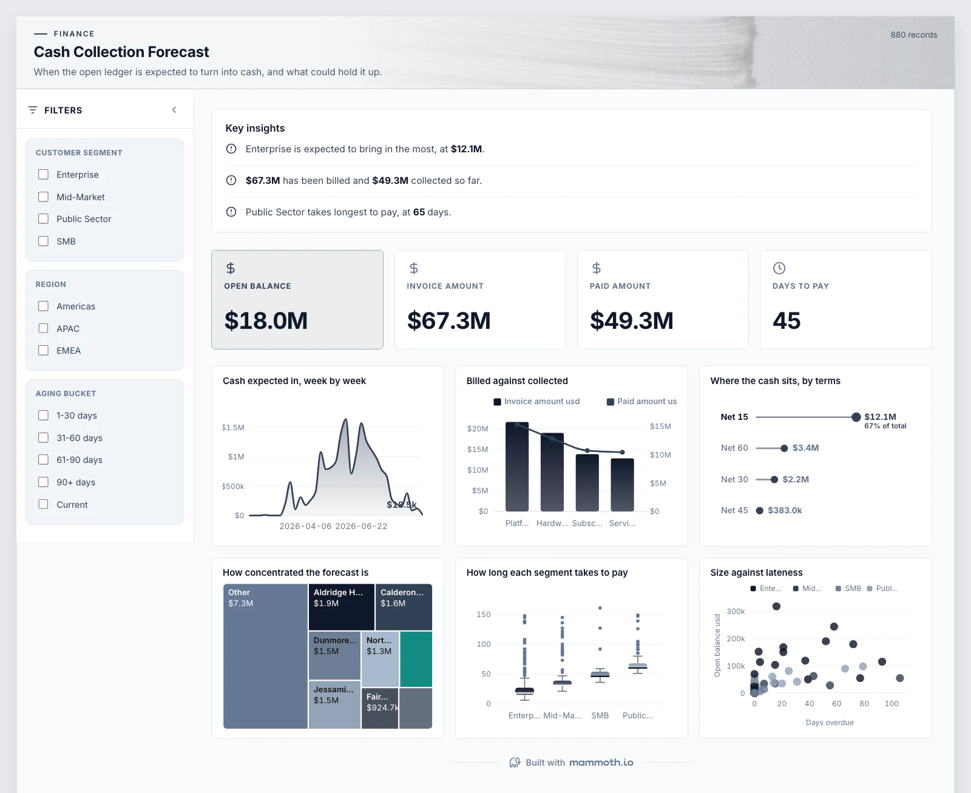971x793 pixels.
Task: Toggle the Invoice amount usd legend swatch
Action: (497, 402)
